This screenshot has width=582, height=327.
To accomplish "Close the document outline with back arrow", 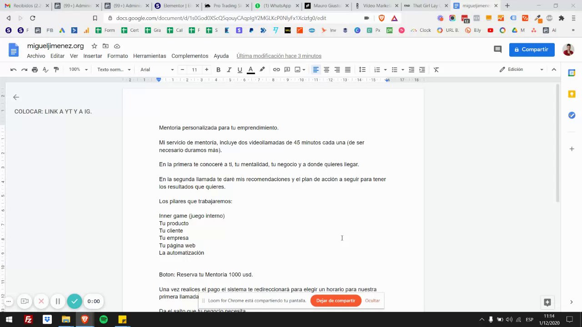I will coord(16,97).
